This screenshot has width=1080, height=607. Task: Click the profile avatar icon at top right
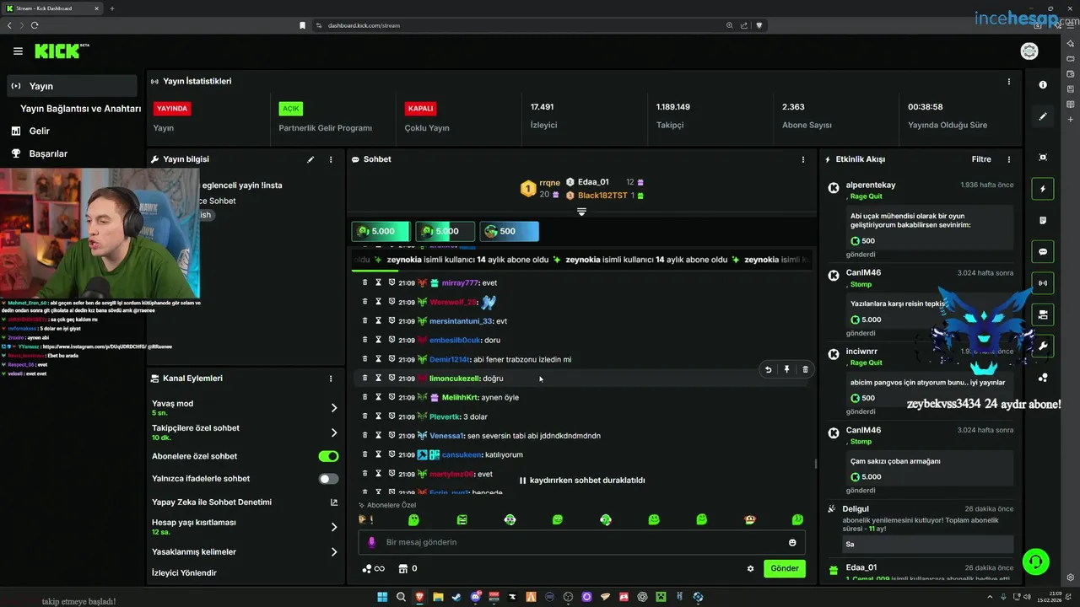coord(1029,51)
